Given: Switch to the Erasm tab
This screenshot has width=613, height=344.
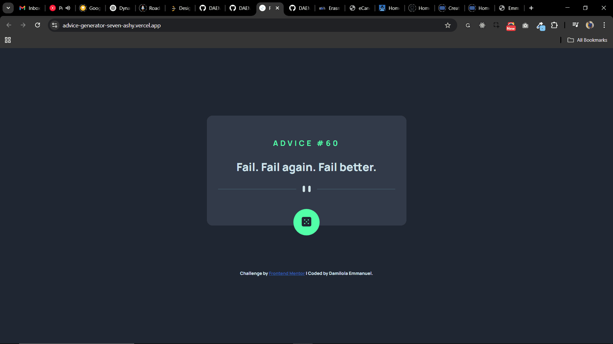Looking at the screenshot, I should 330,8.
